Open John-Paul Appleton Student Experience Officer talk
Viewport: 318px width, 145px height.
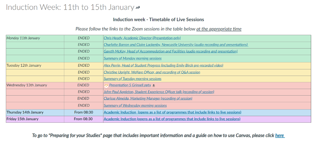point(159,92)
